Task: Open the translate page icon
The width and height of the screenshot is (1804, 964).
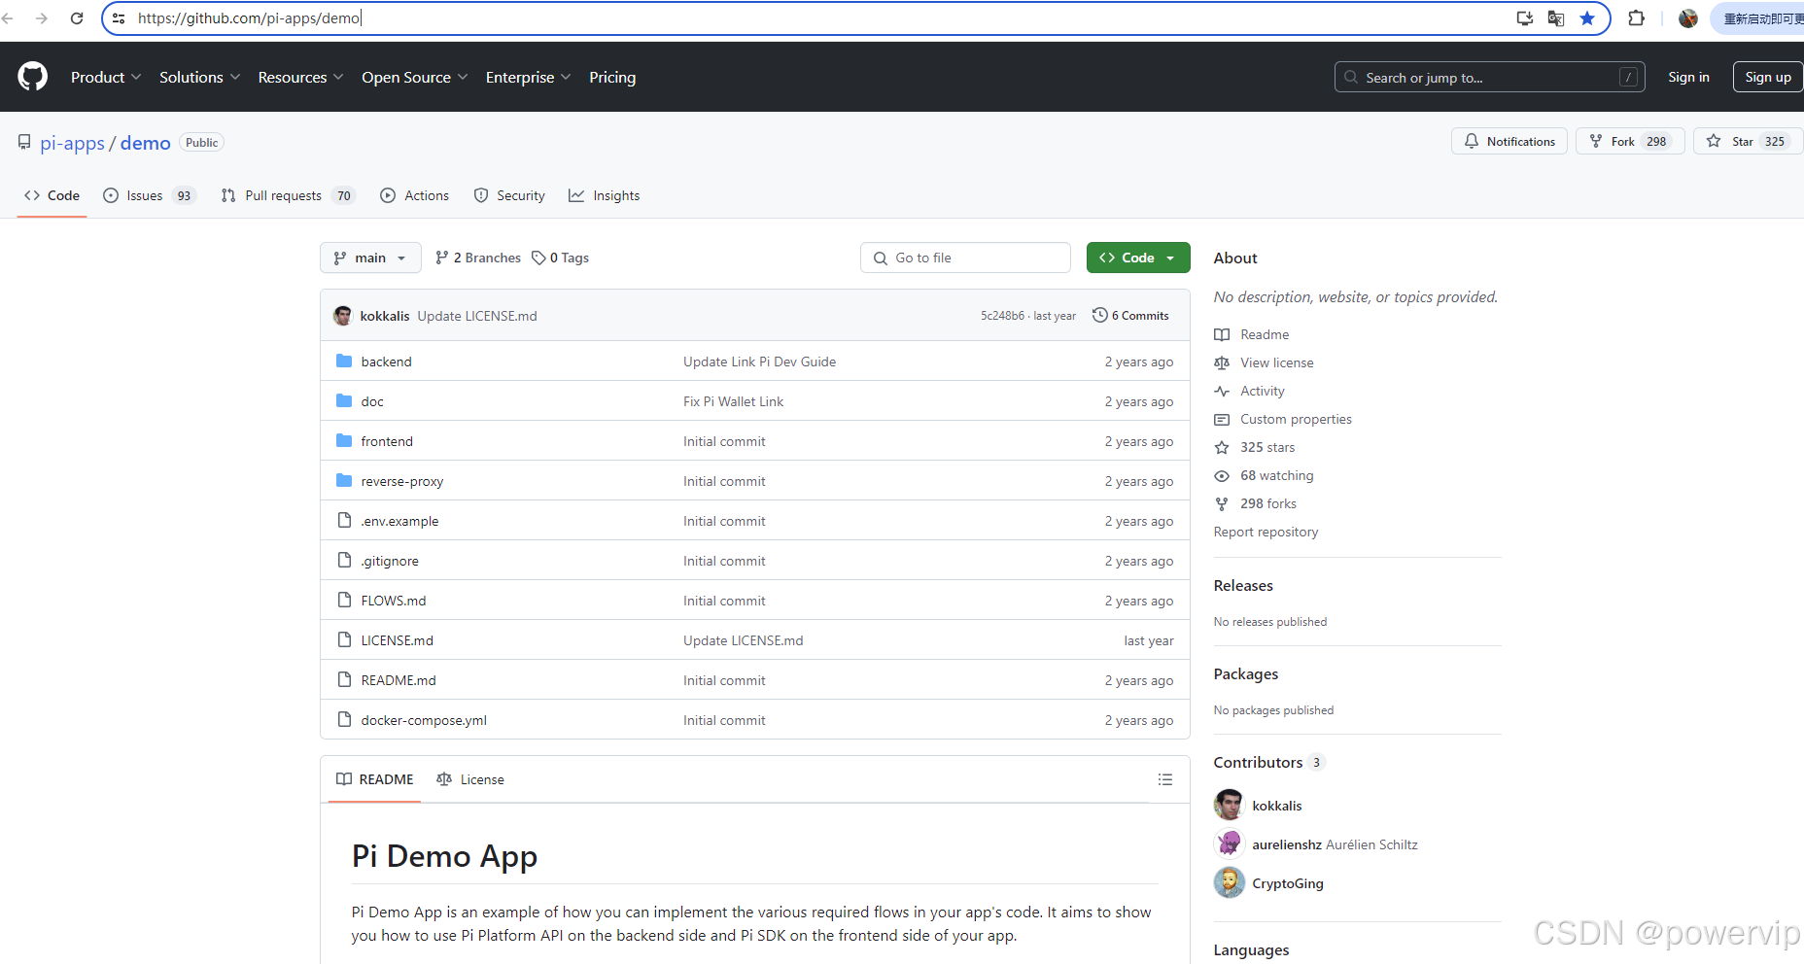Action: pyautogui.click(x=1556, y=18)
